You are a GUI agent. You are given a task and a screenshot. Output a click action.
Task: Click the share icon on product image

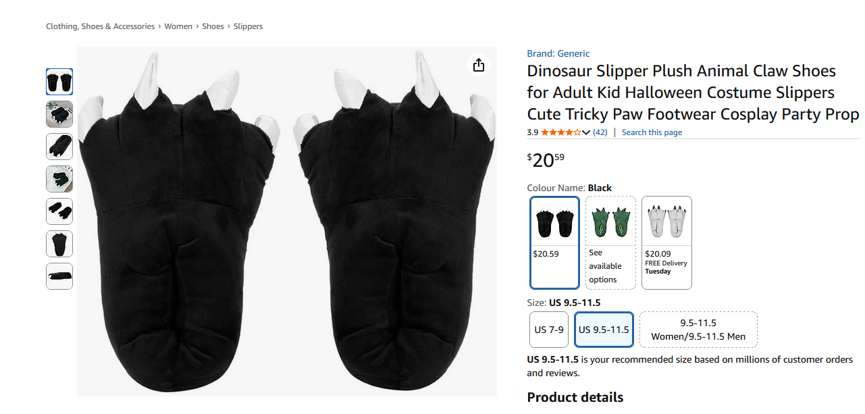pos(479,65)
